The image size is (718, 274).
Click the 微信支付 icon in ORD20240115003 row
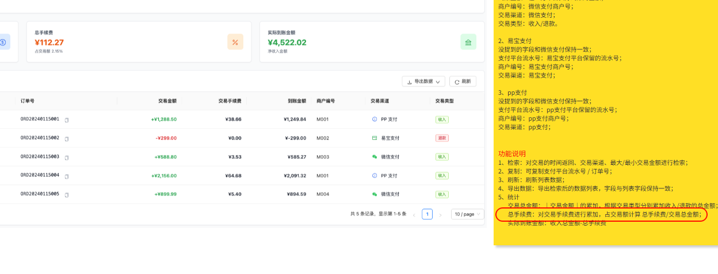click(375, 157)
